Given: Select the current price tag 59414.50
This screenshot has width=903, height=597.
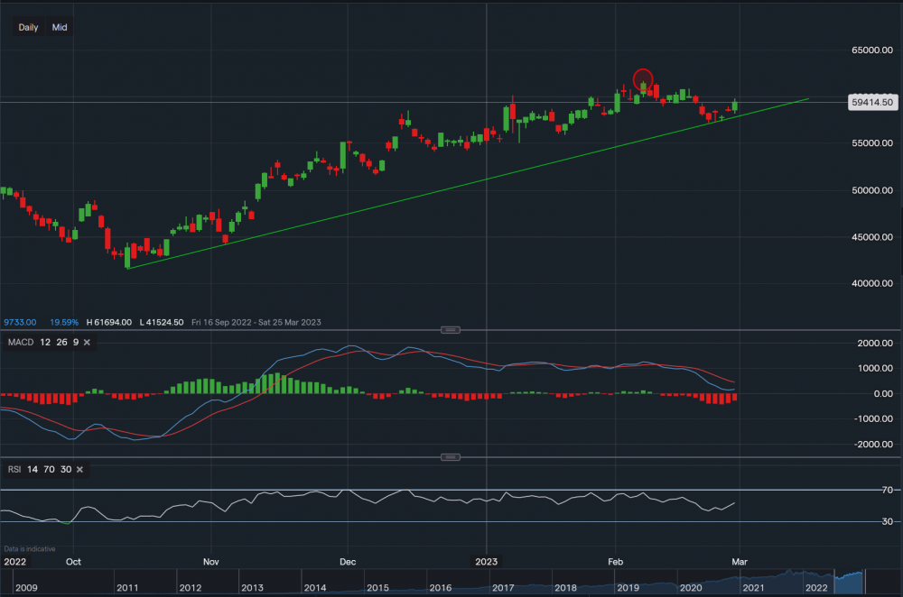Looking at the screenshot, I should (872, 102).
